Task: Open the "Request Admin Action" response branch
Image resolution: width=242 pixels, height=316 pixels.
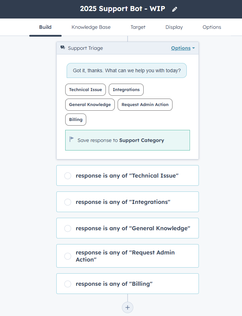Action: (x=128, y=256)
